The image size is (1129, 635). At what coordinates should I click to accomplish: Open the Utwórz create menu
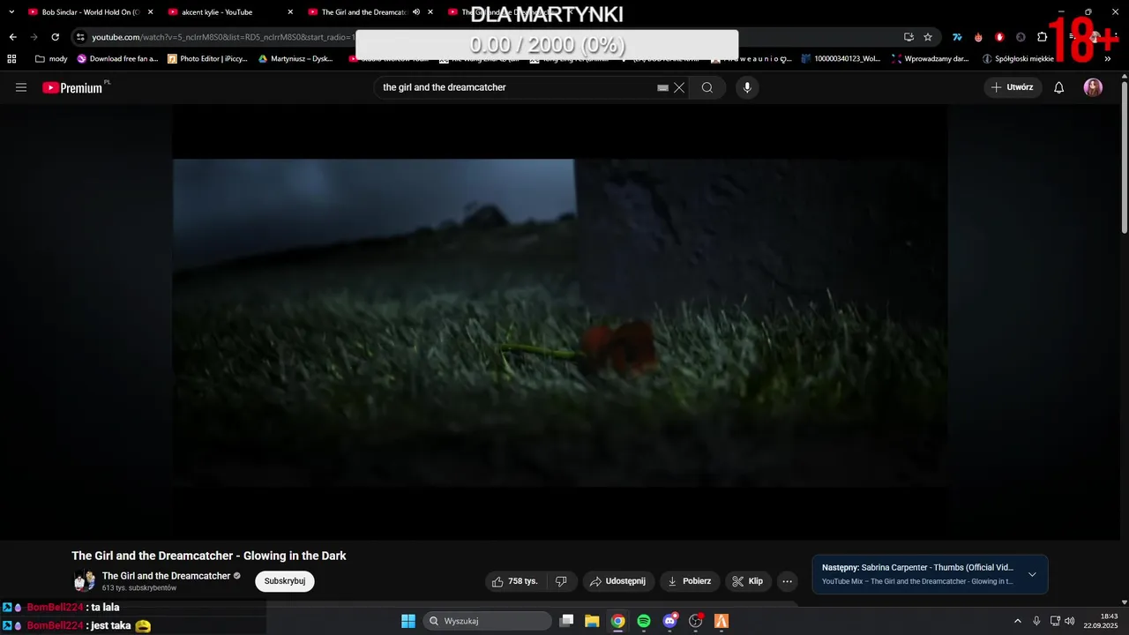pyautogui.click(x=1013, y=87)
